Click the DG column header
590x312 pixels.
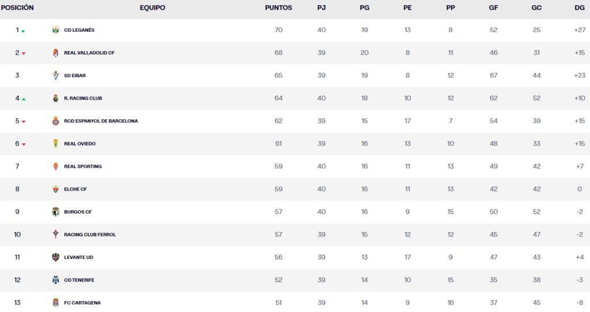pyautogui.click(x=580, y=8)
